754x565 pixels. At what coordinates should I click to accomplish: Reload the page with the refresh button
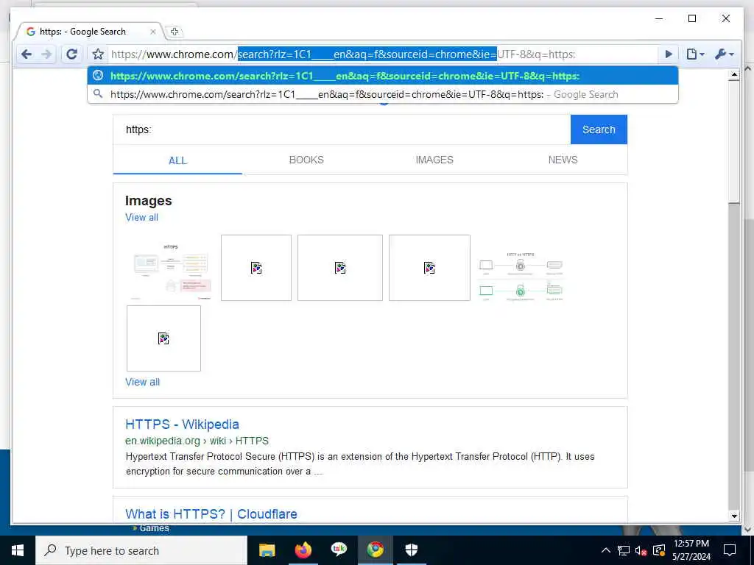point(71,54)
